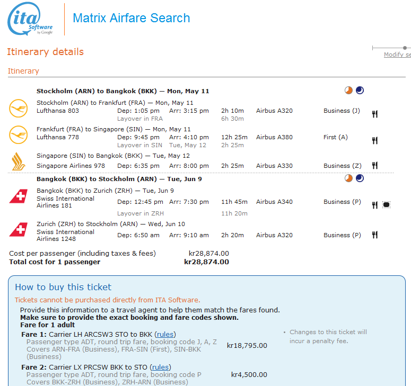Click the orange daytime icon for Bangkok to Stockholm
Screen dimensions: 411x386
(348, 178)
